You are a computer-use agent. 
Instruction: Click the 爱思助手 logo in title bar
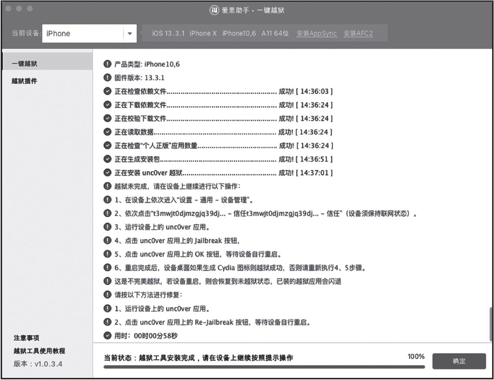(214, 10)
